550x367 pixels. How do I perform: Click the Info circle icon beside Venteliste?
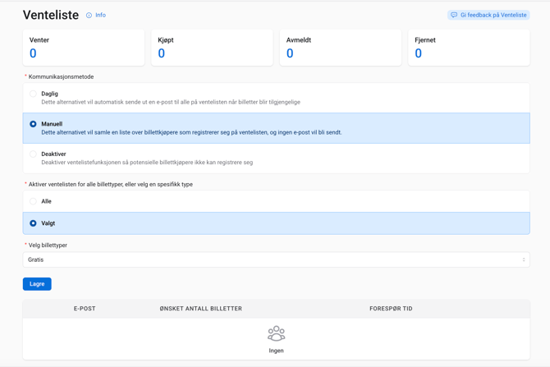(89, 15)
